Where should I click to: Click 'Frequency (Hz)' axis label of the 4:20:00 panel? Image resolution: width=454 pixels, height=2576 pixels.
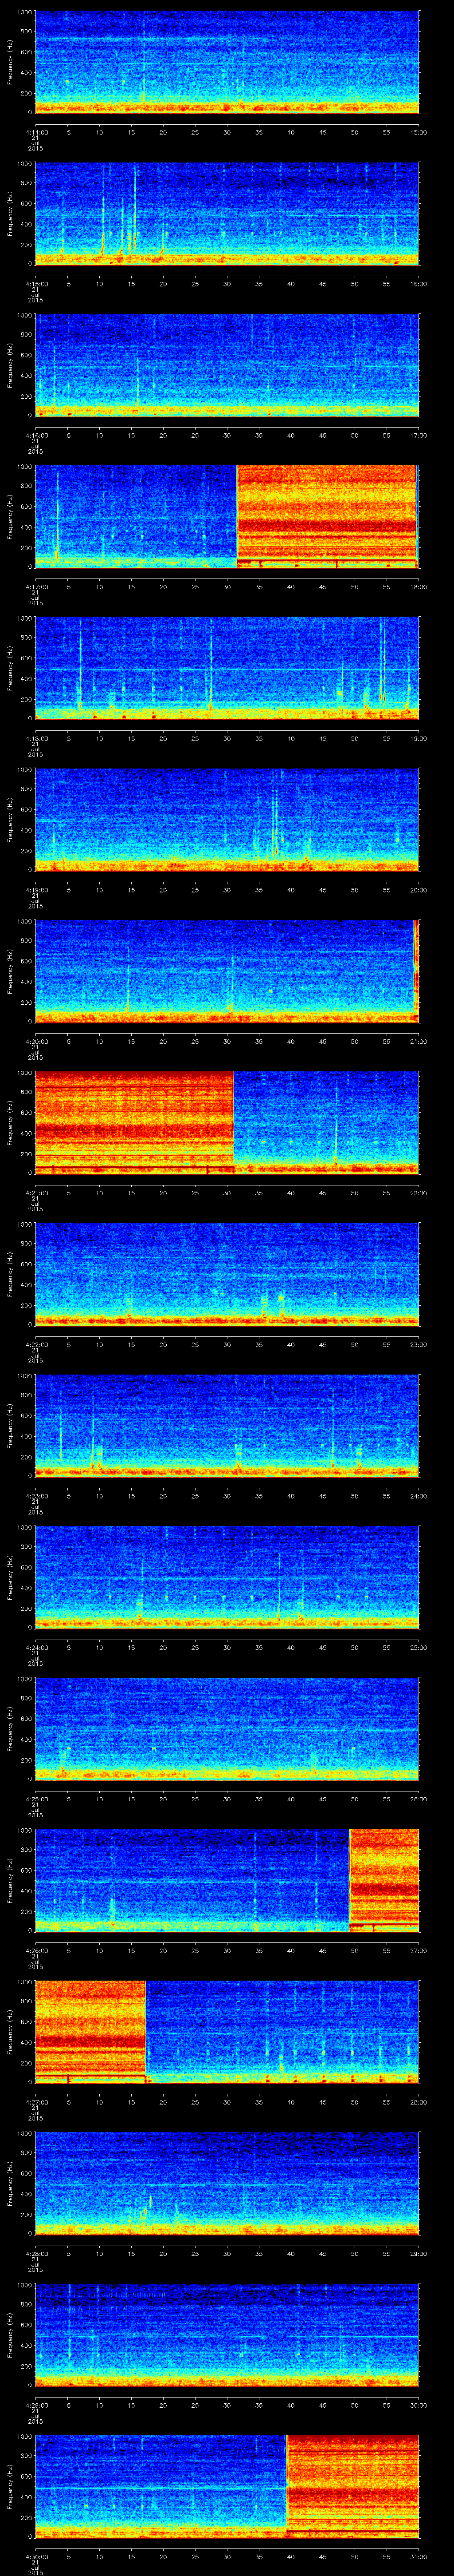[10, 971]
